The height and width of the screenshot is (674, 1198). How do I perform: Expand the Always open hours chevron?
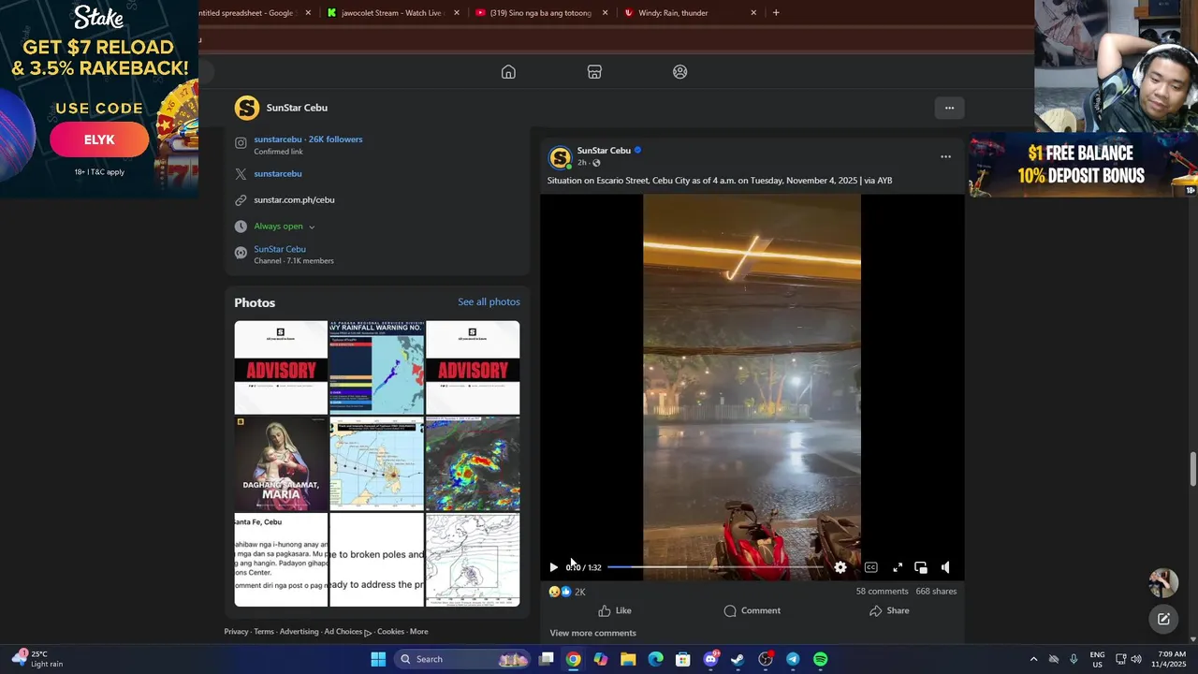coord(312,227)
